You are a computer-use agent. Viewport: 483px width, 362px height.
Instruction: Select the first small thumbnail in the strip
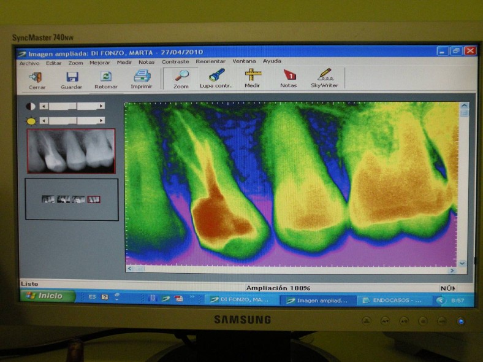coord(47,199)
